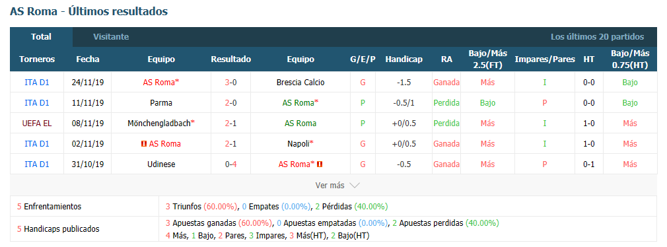Click red card icon beside AS Roma vs Napoli

(144, 144)
